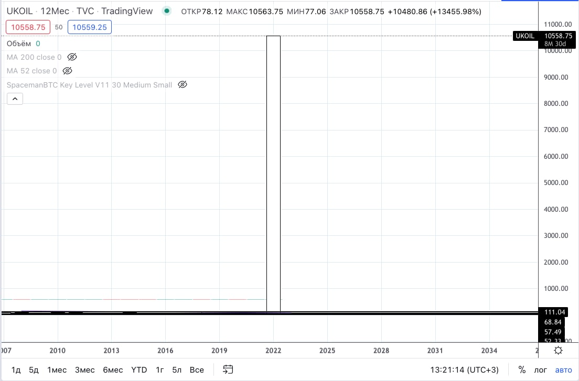The image size is (579, 381).
Task: Select the 1д time range
Action: click(16, 369)
